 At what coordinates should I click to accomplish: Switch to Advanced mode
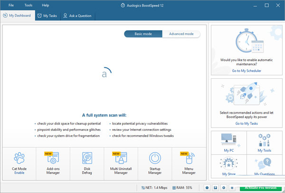tap(181, 34)
